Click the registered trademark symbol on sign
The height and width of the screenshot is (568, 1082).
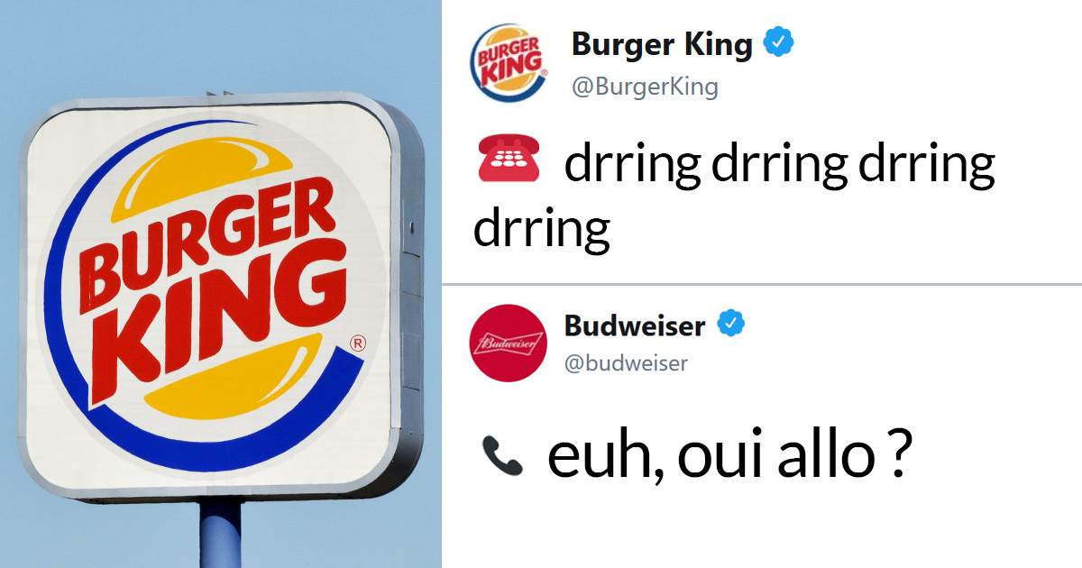click(x=358, y=343)
